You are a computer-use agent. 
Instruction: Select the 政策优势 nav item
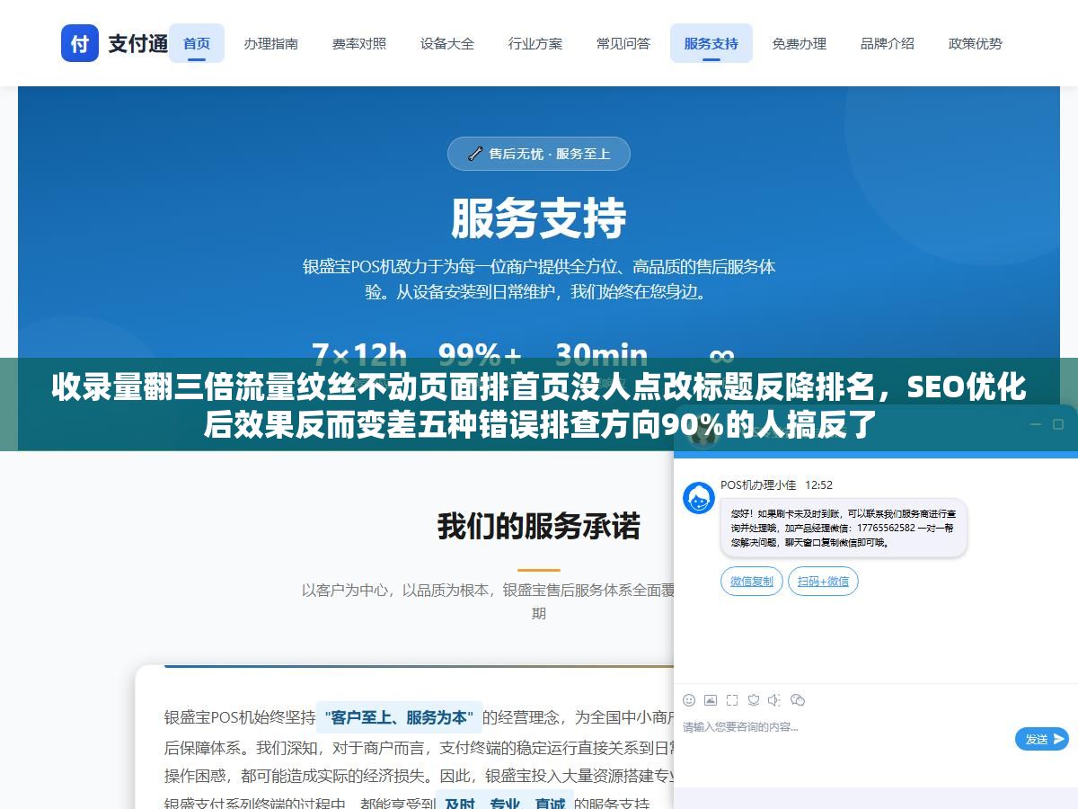pos(975,43)
